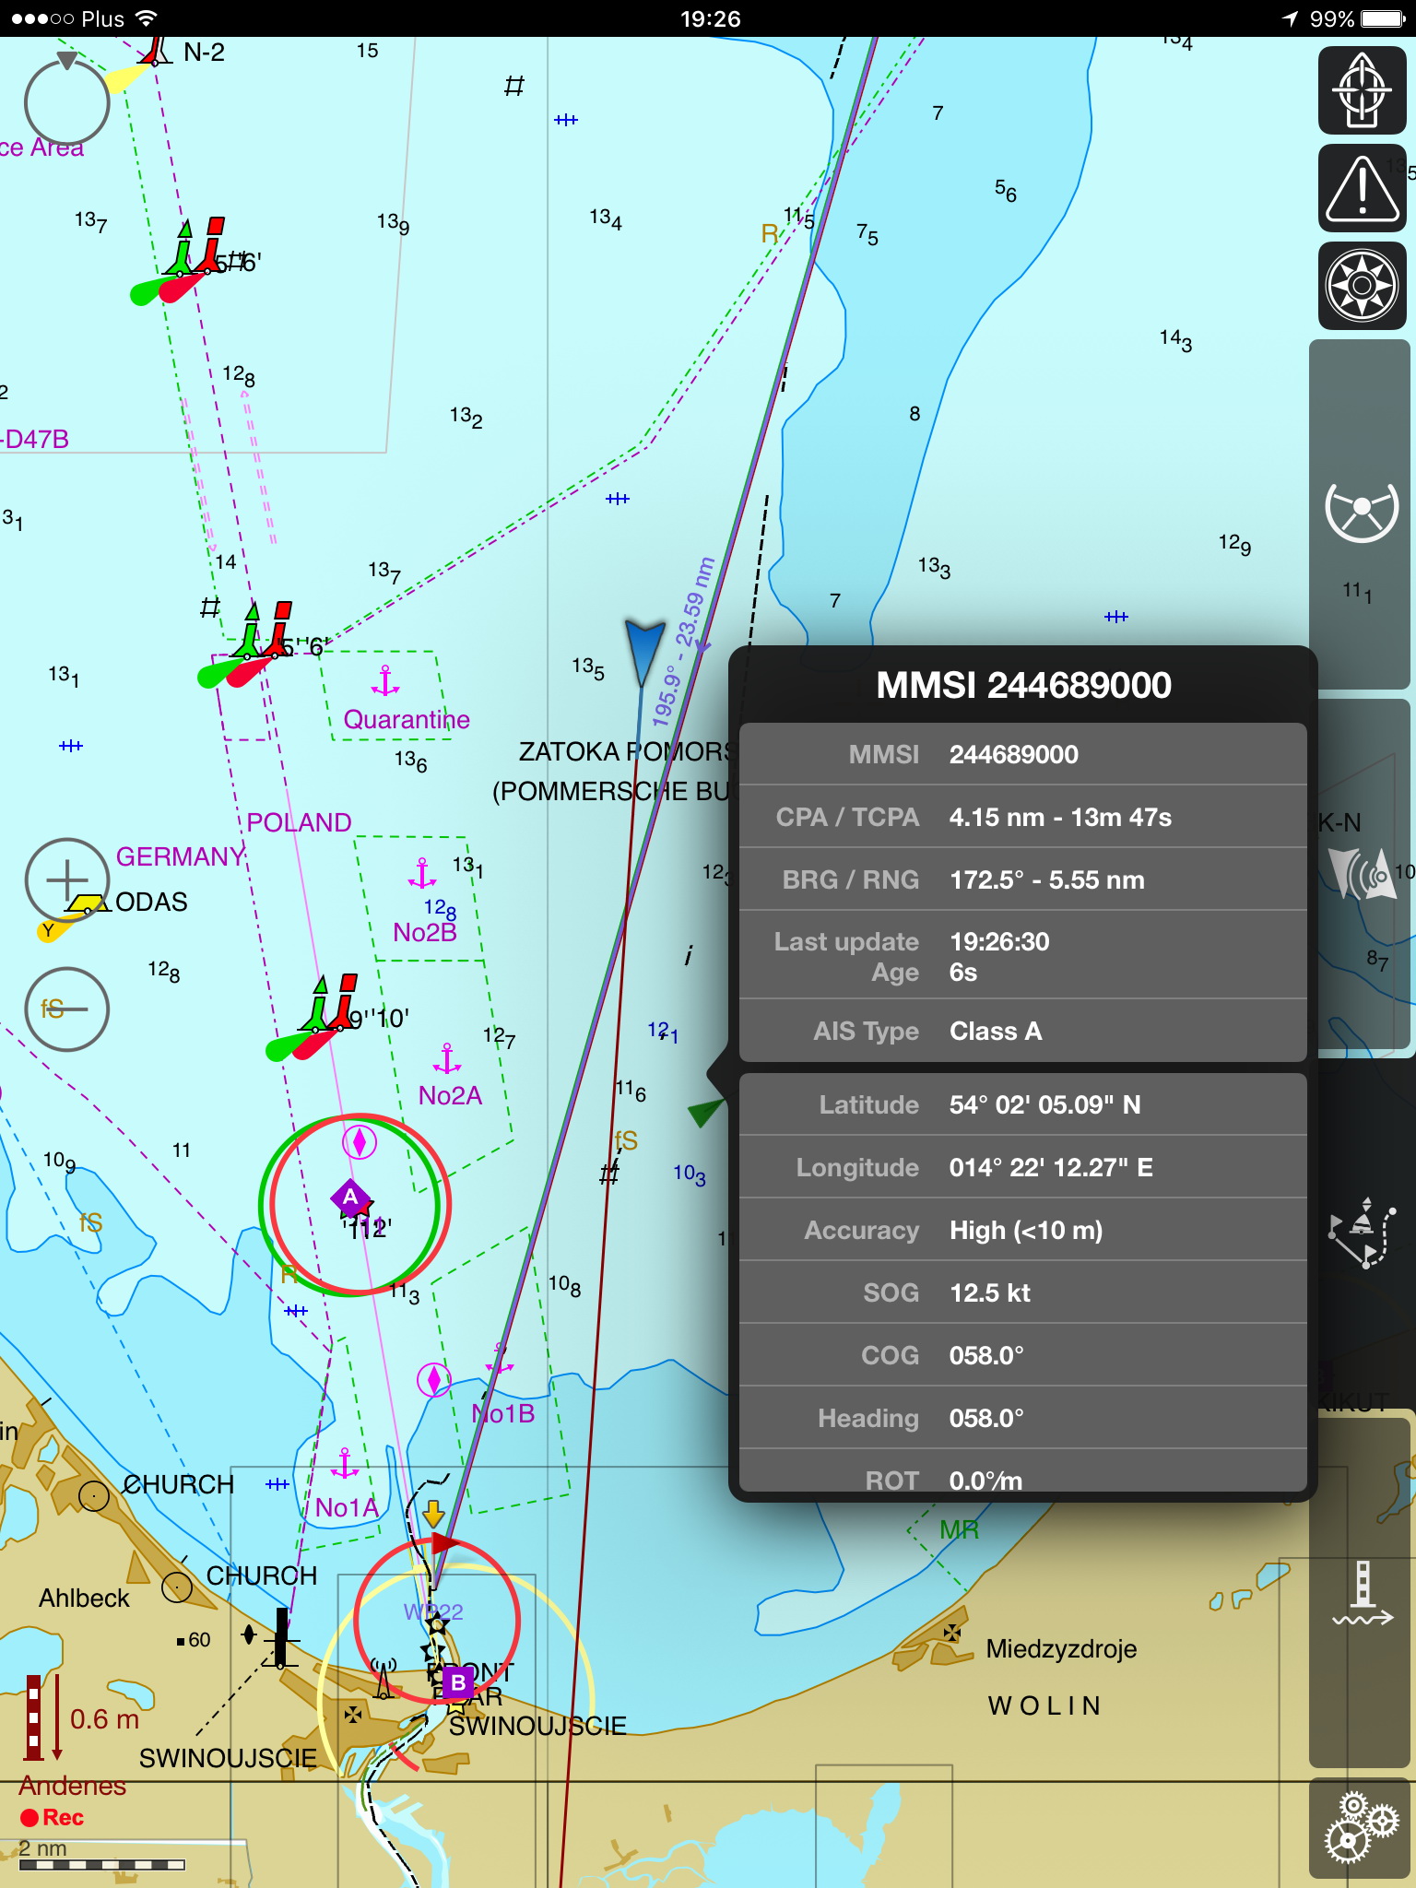Select the green AIS target triangle
Screen dimensions: 1416x1888
706,1112
